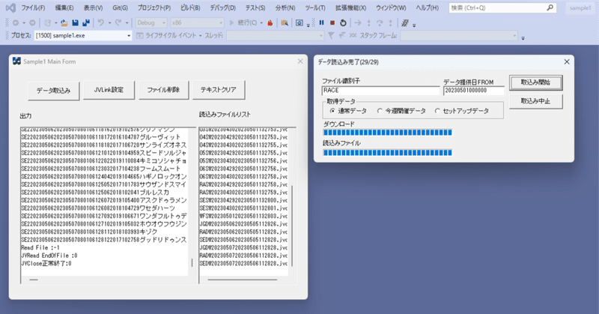Click the データ取込み button

tap(53, 91)
